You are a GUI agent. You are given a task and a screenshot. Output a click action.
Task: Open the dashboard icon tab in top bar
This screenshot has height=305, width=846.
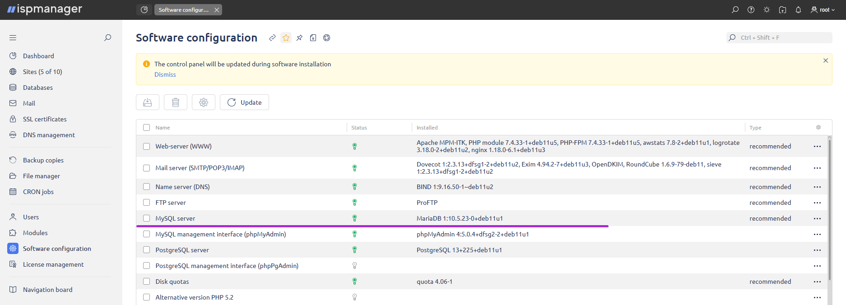click(x=144, y=9)
